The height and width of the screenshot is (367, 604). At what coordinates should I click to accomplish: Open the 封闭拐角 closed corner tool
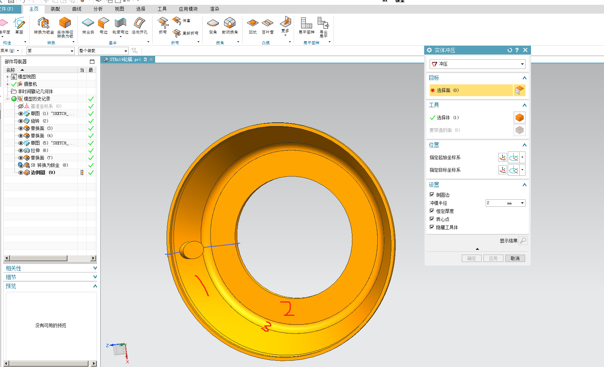[230, 26]
